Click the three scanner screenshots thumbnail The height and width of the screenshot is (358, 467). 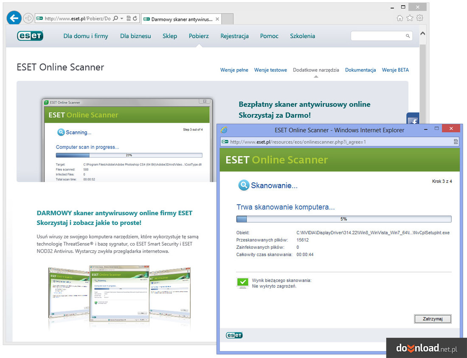tap(119, 294)
